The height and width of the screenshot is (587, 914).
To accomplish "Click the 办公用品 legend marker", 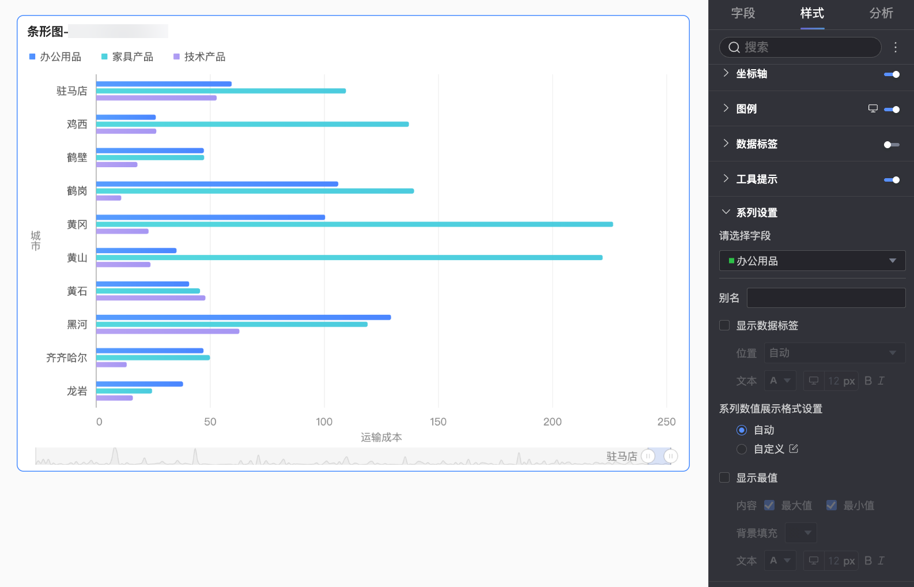I will [32, 57].
